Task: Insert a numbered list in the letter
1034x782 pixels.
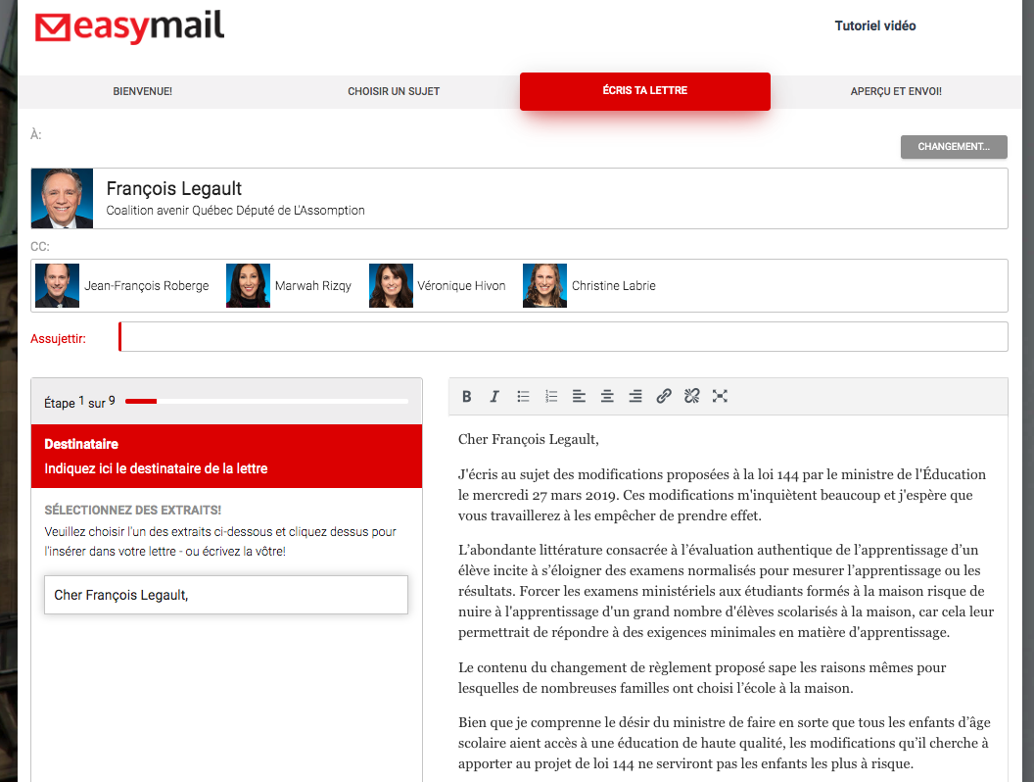Action: coord(551,396)
